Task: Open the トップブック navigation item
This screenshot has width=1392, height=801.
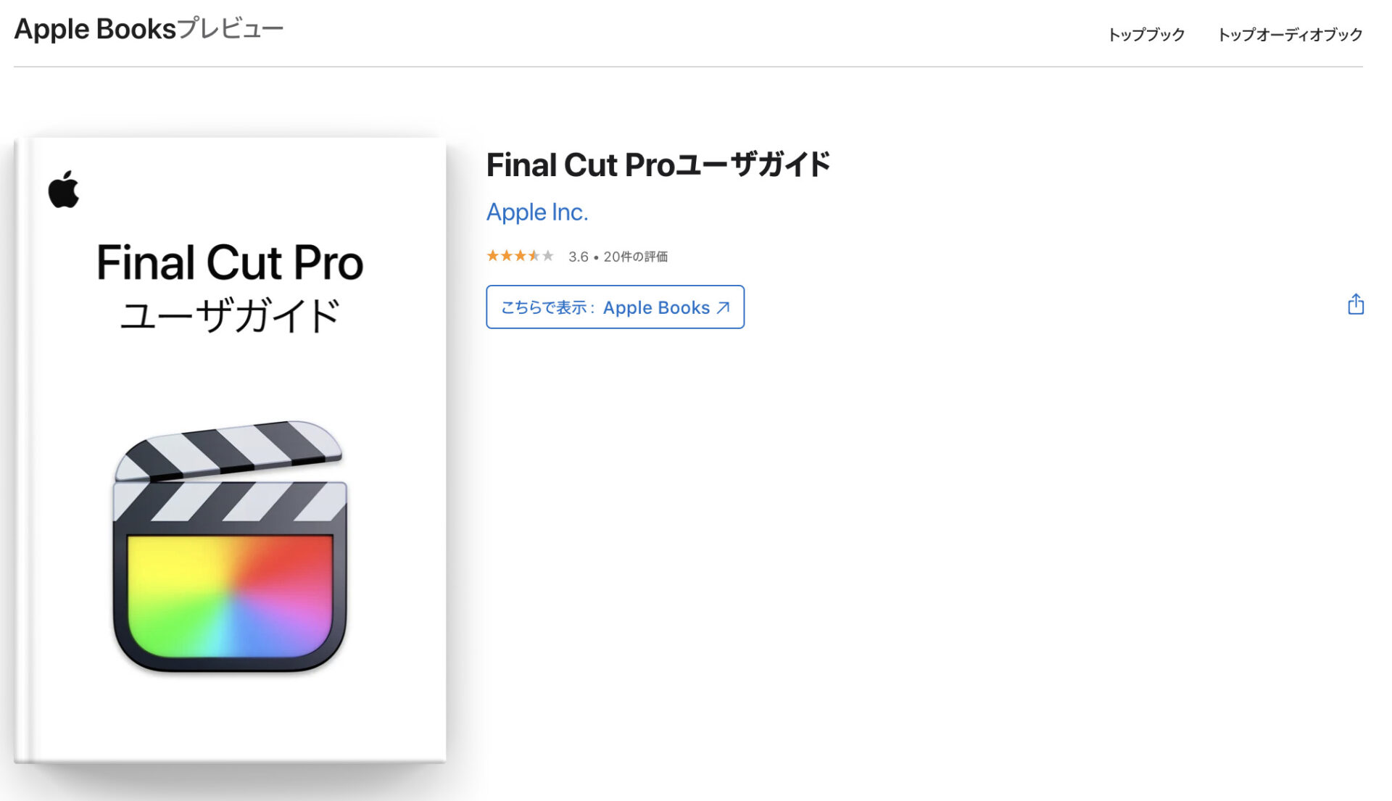Action: pyautogui.click(x=1145, y=35)
